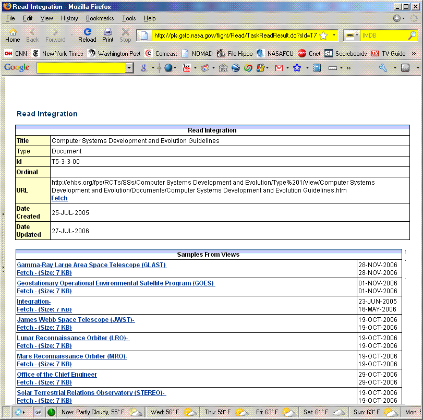Open the GOES satellite program link

pos(116,283)
